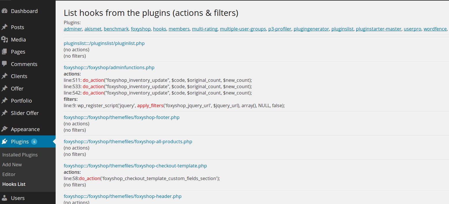Follow the wordfence plugin link
449x204 pixels.
[435, 29]
